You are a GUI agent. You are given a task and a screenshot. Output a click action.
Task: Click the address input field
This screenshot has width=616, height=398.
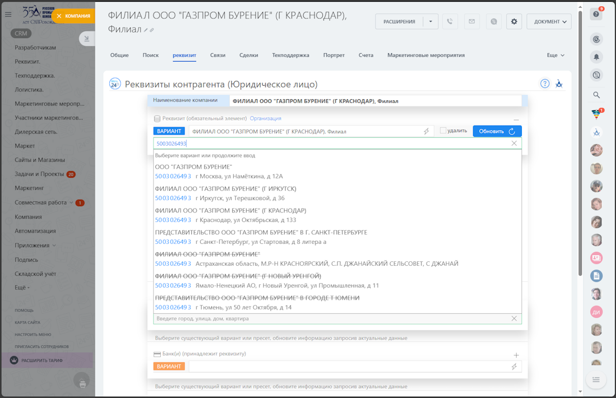[331, 318]
